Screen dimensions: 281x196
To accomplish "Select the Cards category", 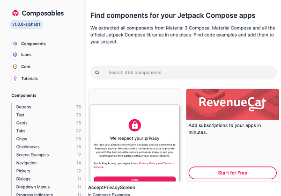I will point(22,123).
